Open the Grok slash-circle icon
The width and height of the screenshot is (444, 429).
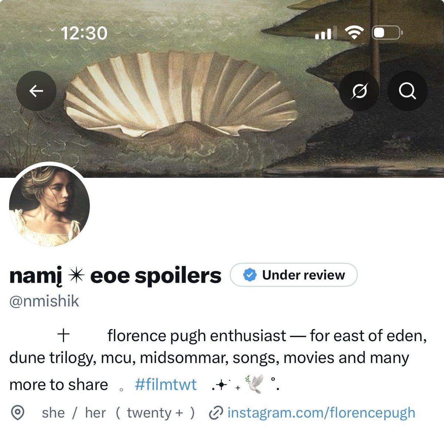pos(359,90)
